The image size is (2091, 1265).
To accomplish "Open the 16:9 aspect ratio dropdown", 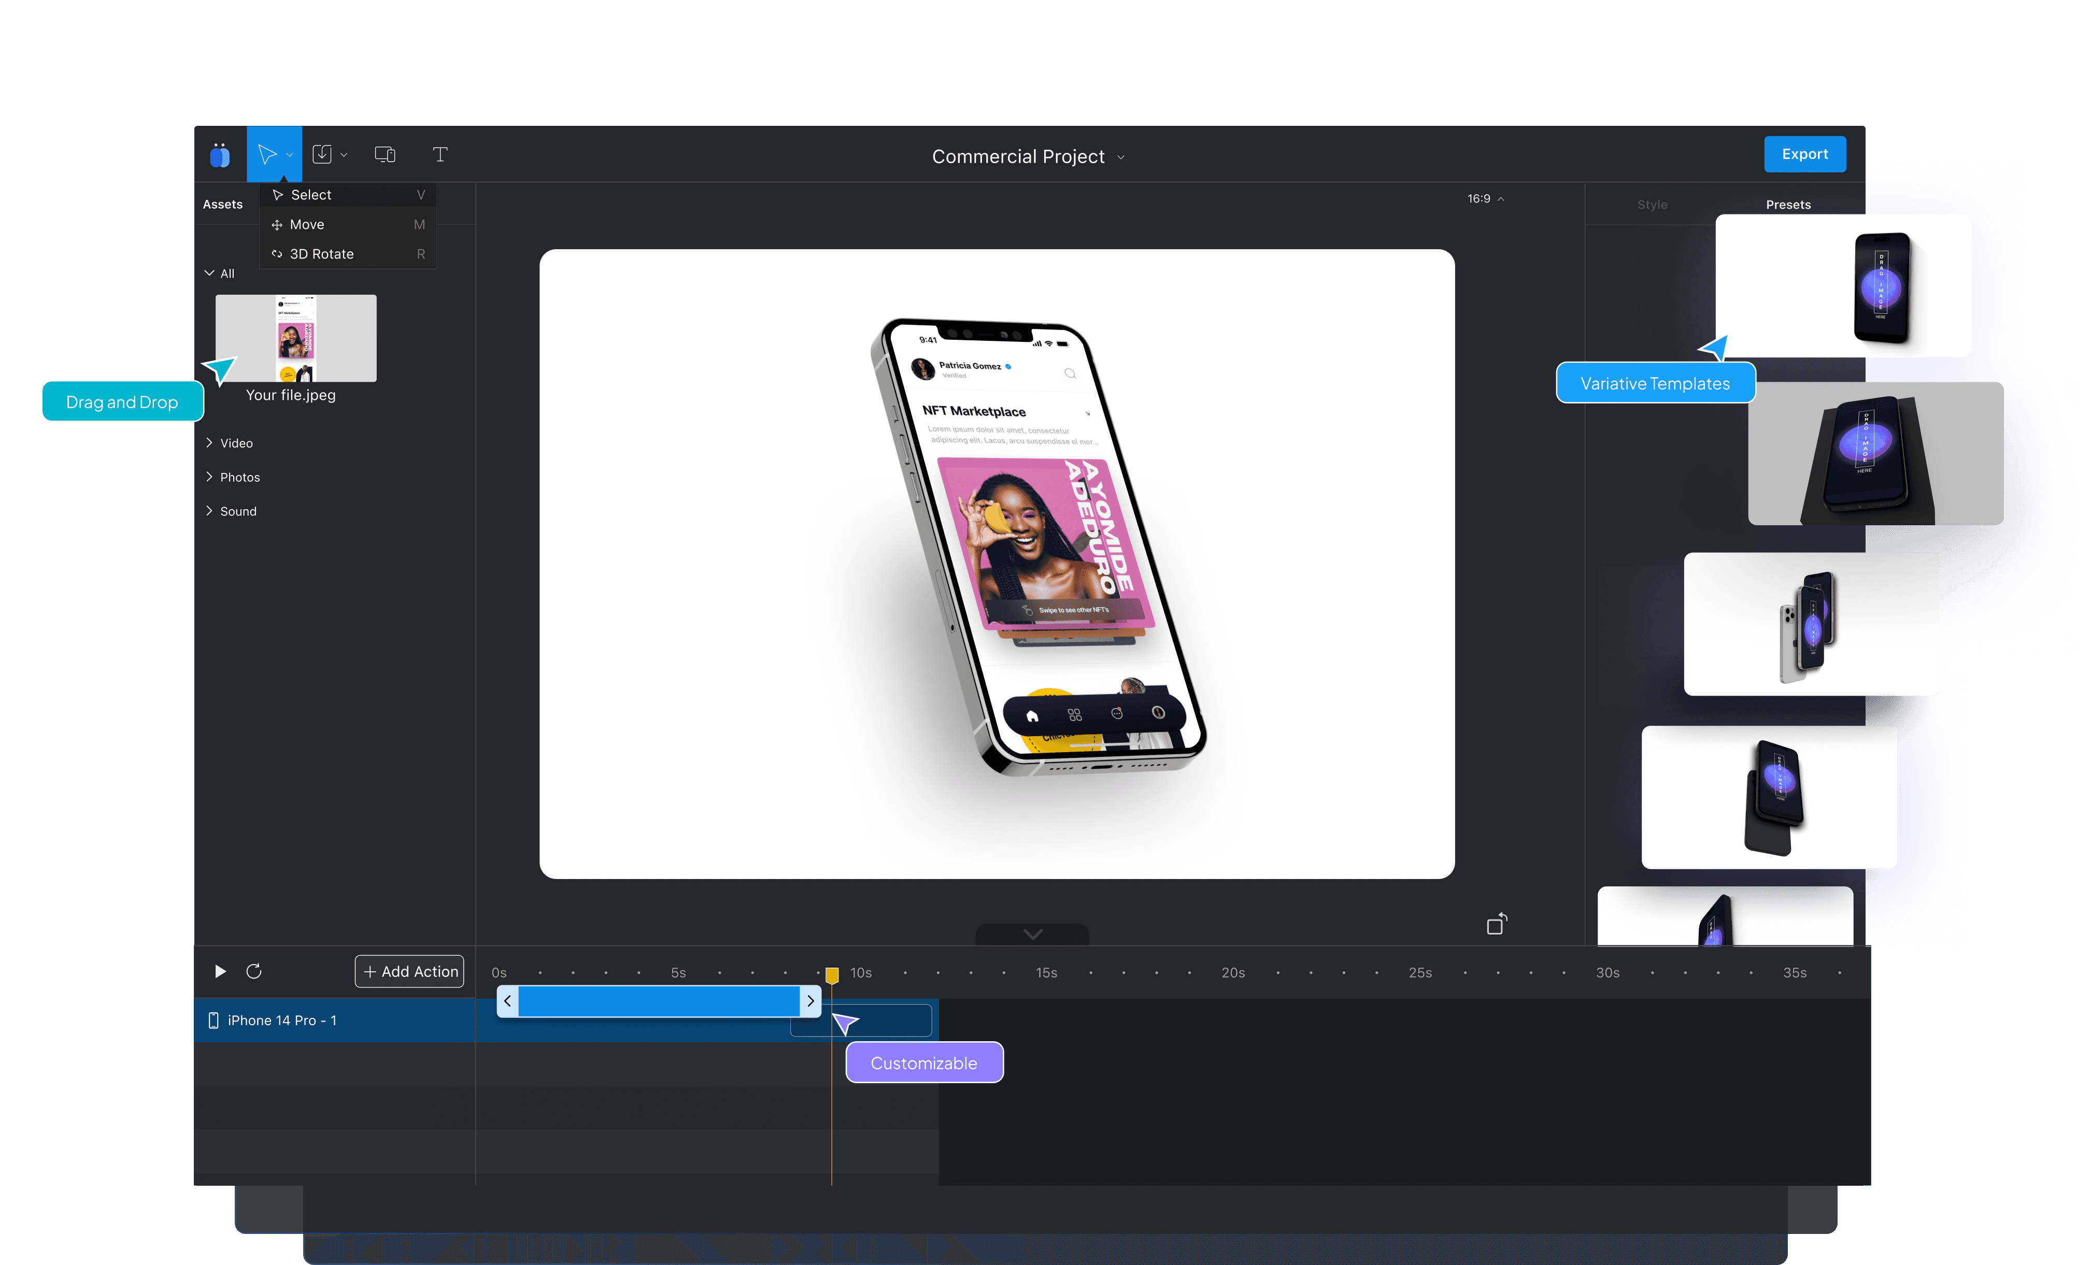I will pyautogui.click(x=1485, y=198).
